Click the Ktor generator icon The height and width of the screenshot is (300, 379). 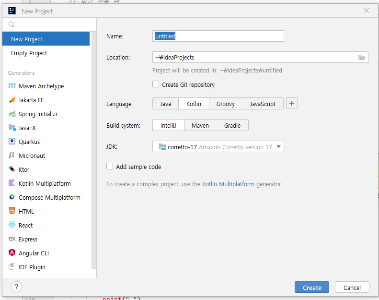pos(12,169)
